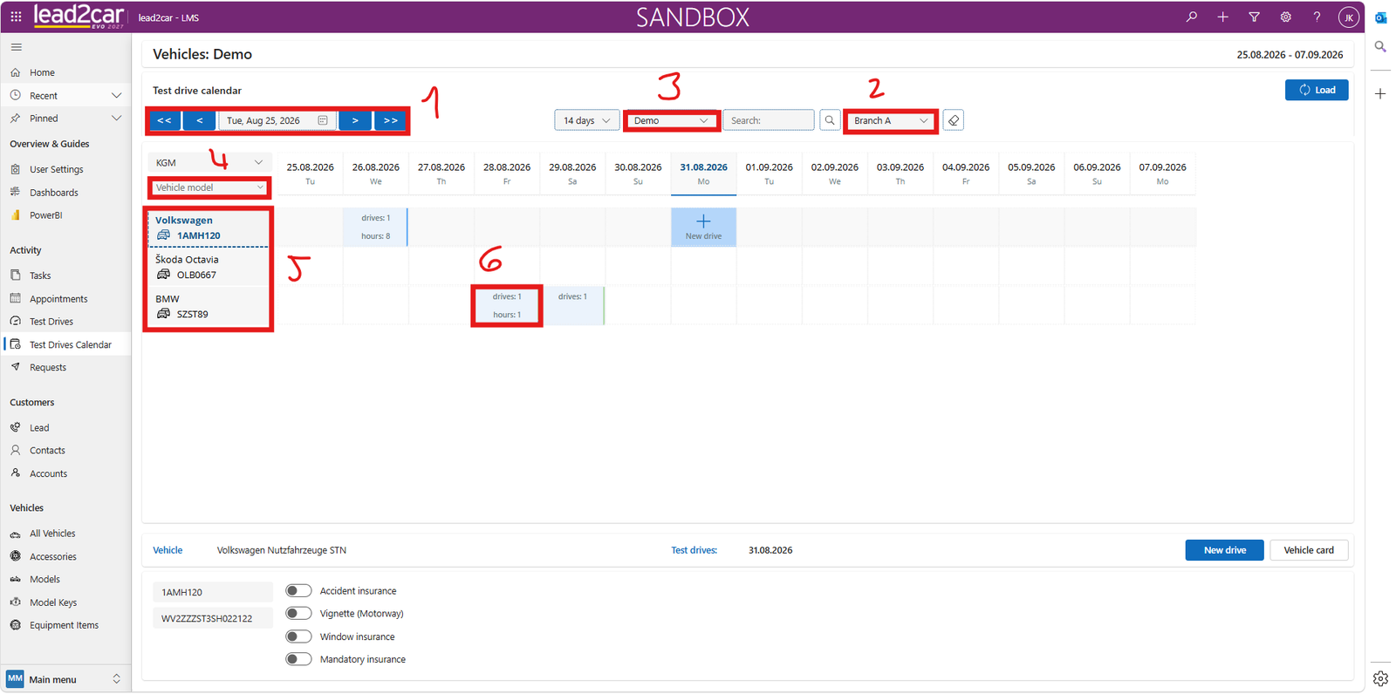Open Appointments in the sidebar
The width and height of the screenshot is (1396, 694).
point(58,298)
